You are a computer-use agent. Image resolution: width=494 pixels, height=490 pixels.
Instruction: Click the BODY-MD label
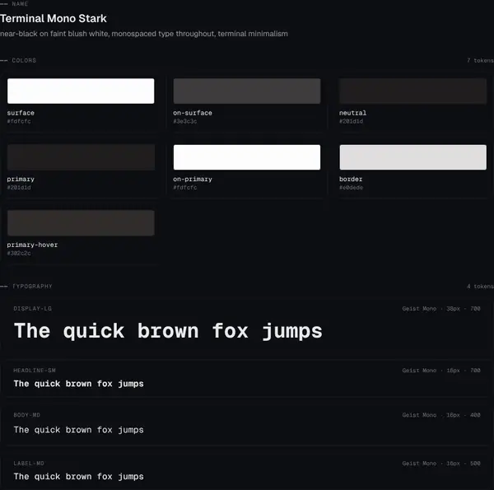point(27,415)
